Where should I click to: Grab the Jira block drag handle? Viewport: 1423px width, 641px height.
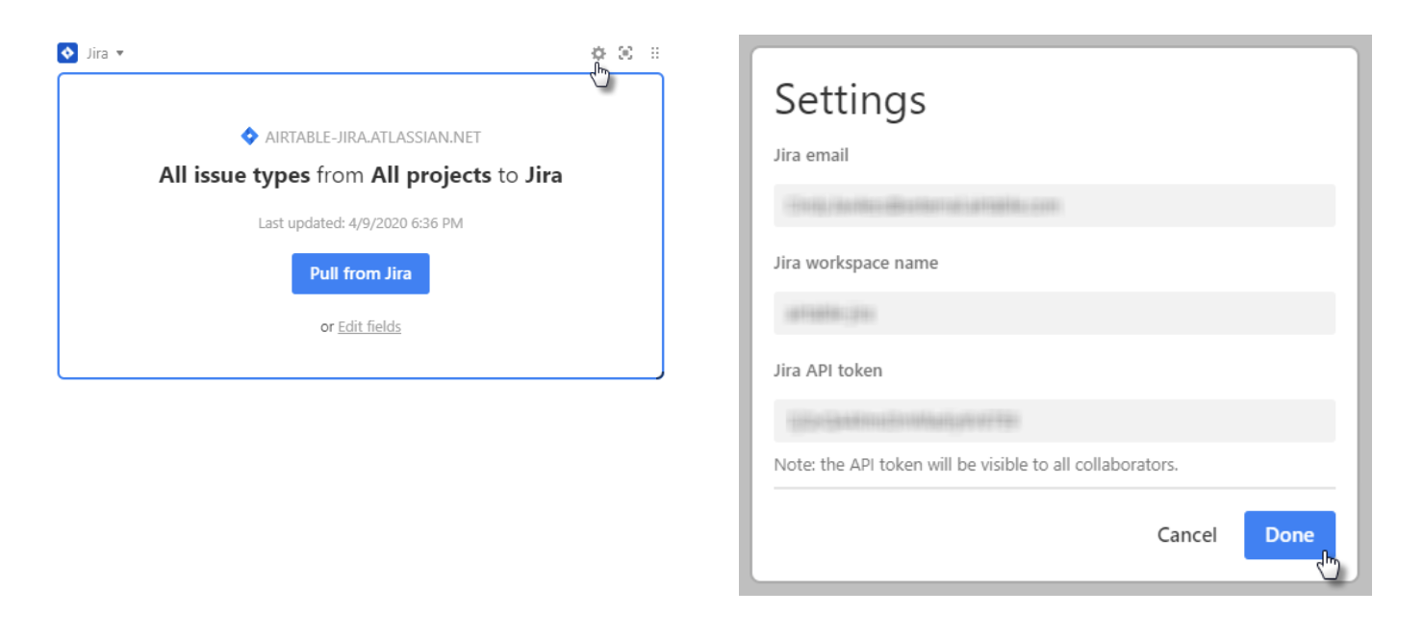tap(655, 53)
